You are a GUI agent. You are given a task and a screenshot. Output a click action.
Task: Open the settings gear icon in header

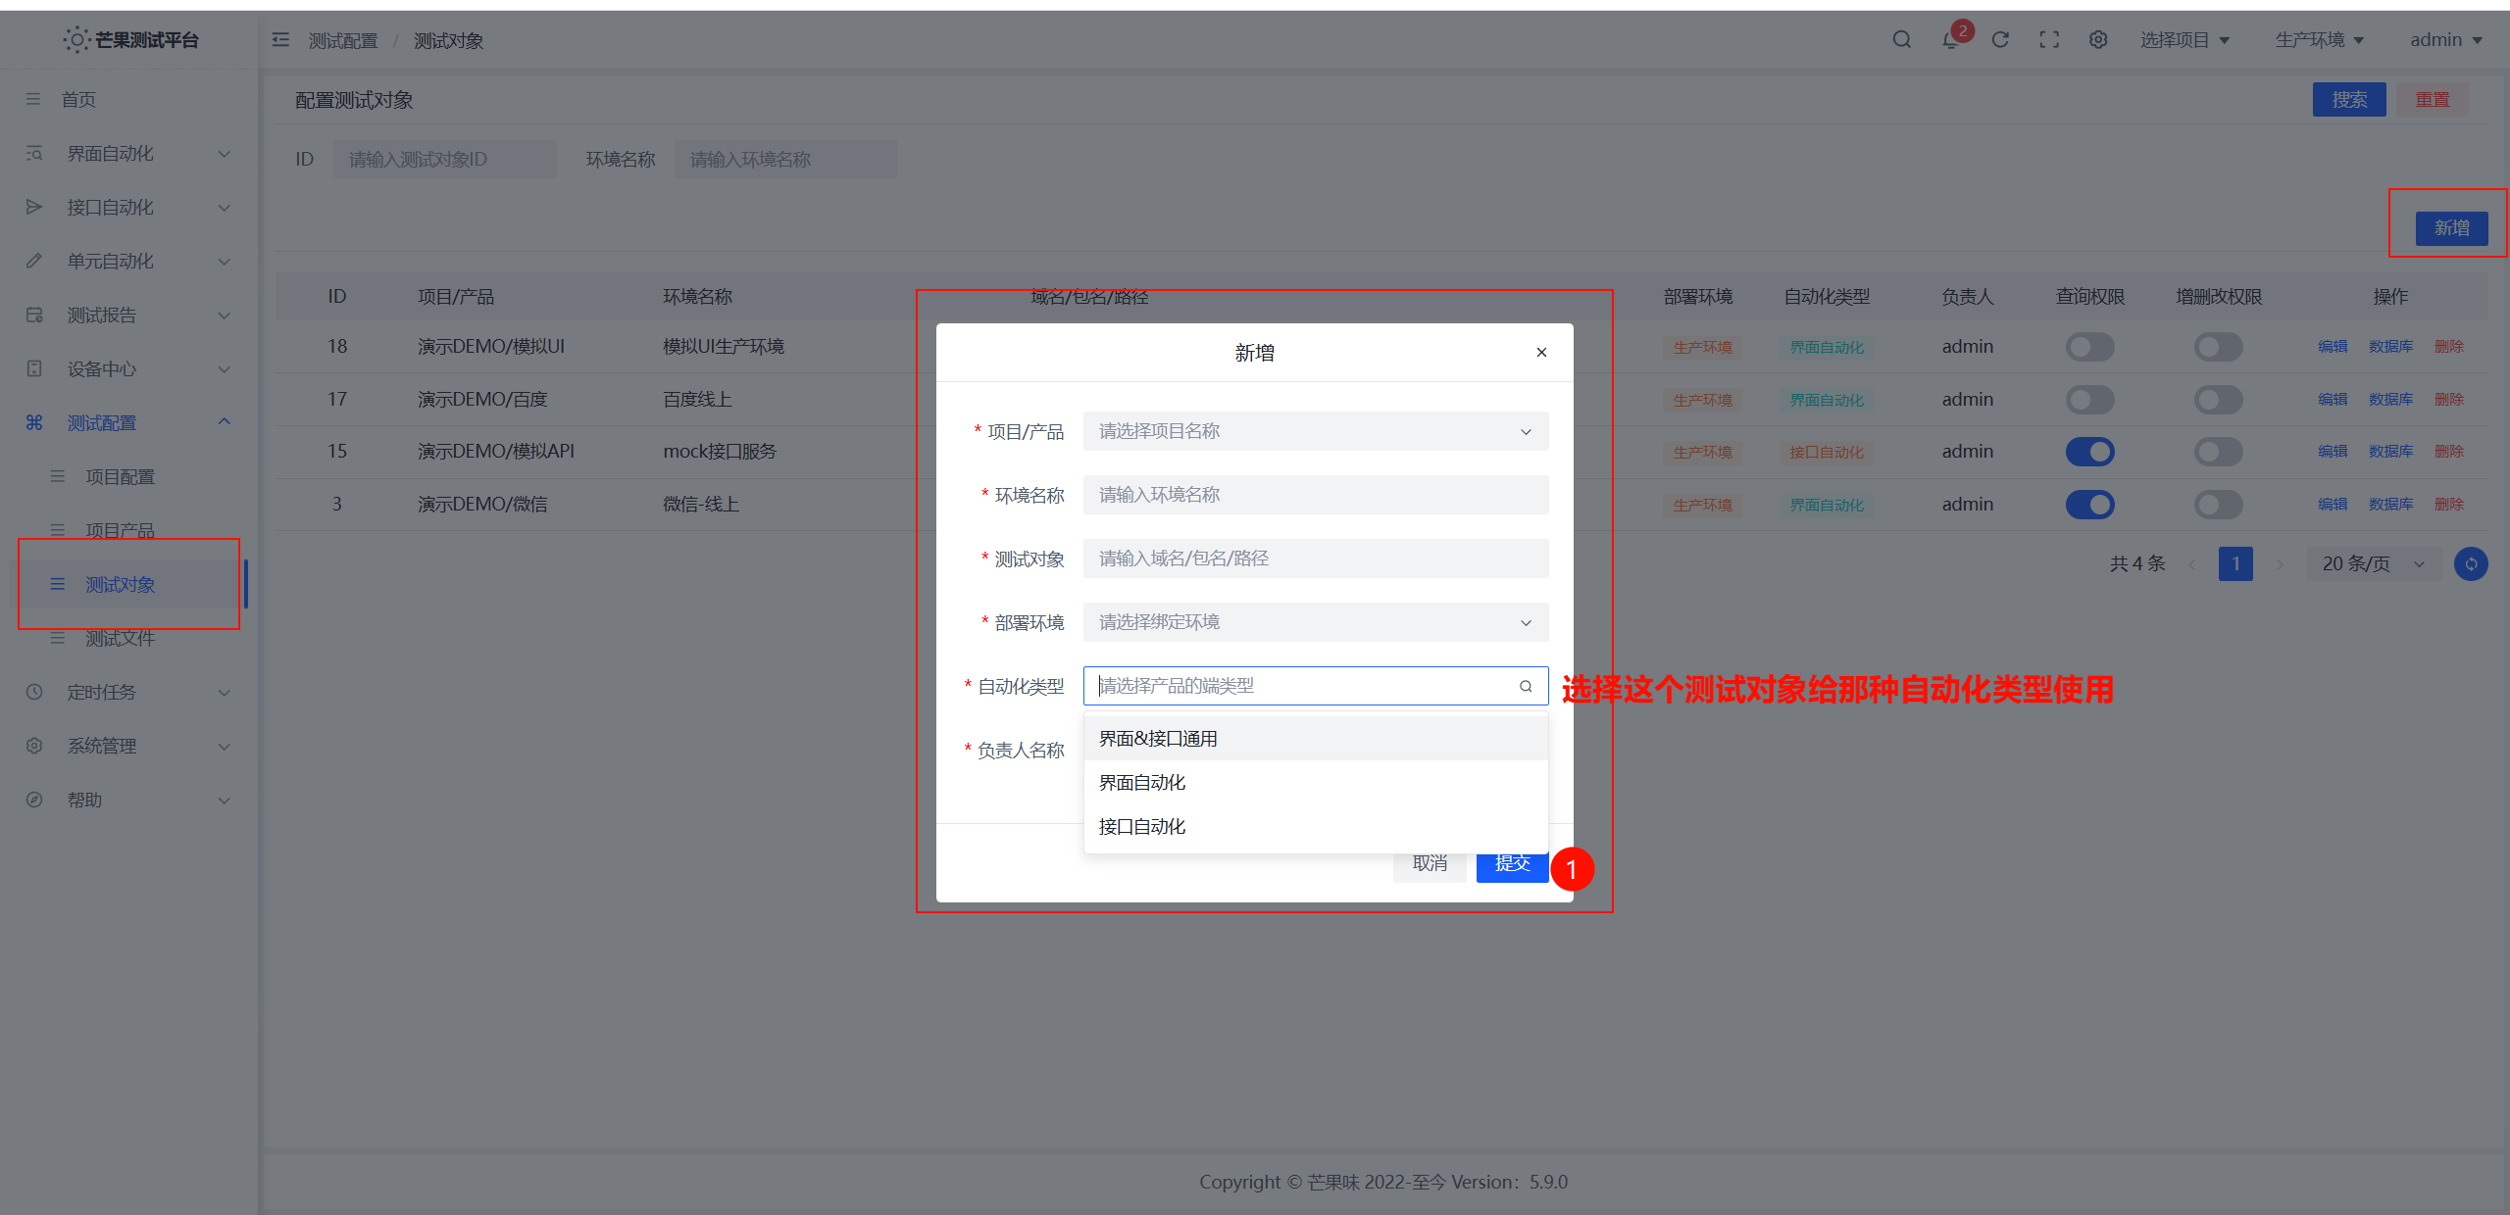(x=2098, y=40)
